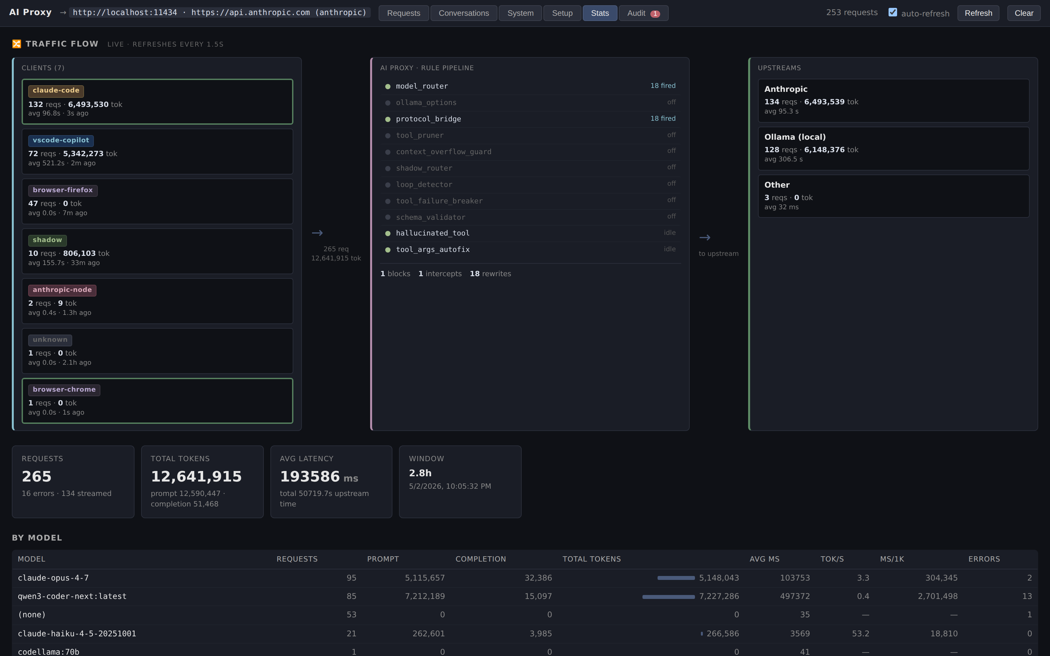Select the unknown client card
Image resolution: width=1050 pixels, height=656 pixels.
pos(157,351)
